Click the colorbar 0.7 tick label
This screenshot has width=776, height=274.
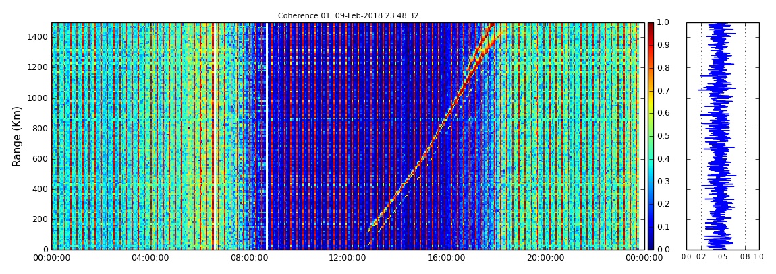click(x=662, y=91)
